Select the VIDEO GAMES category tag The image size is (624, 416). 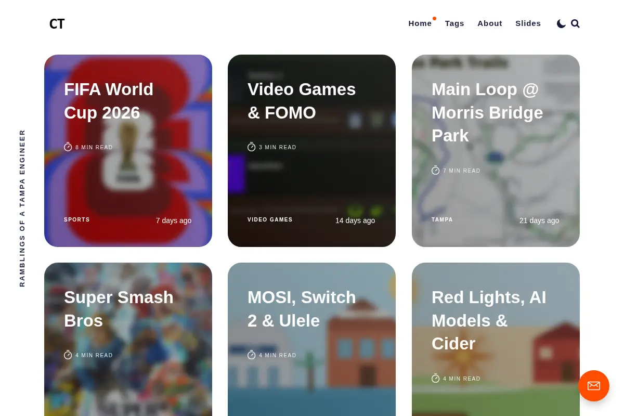pos(270,220)
